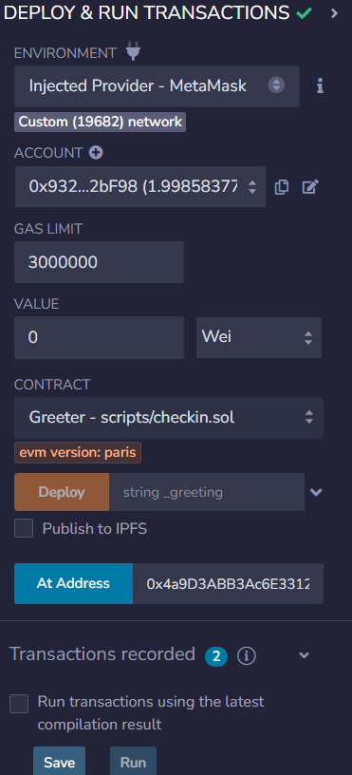Click the environment plug icon
352x775 pixels.
133,52
